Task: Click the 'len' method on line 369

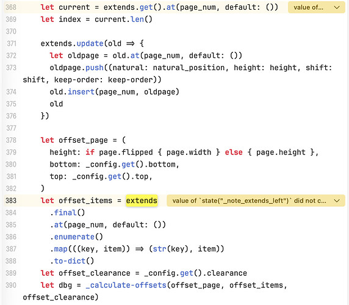Action: point(137,20)
